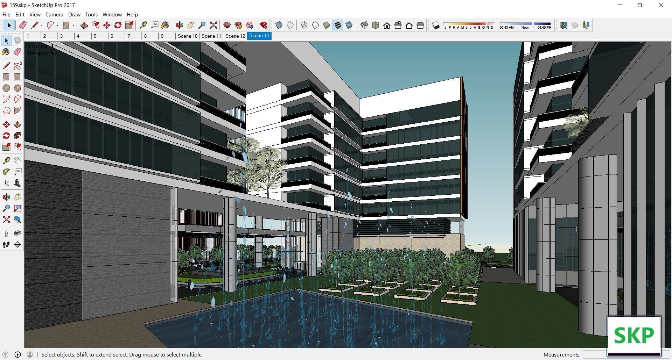Screen dimensions: 672x360
Task: Open the File menu
Action: click(6, 14)
